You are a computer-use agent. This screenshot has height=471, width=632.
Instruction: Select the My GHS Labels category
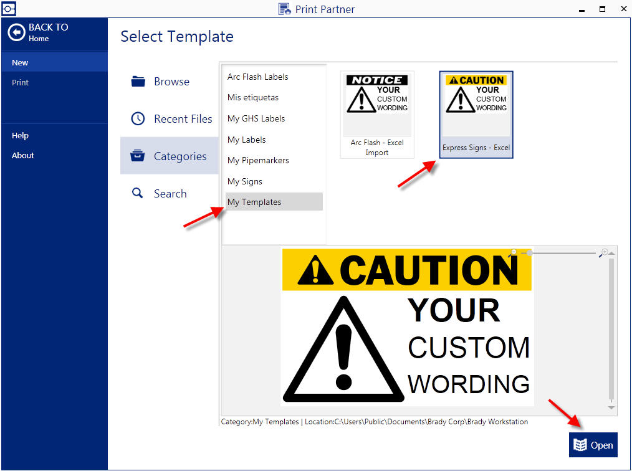click(256, 118)
